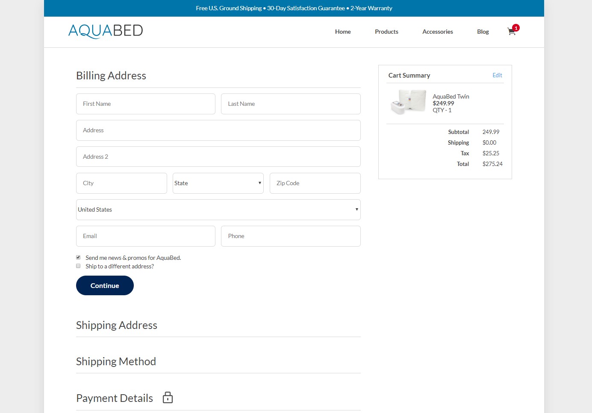
Task: Open the shopping cart icon
Action: coord(512,31)
